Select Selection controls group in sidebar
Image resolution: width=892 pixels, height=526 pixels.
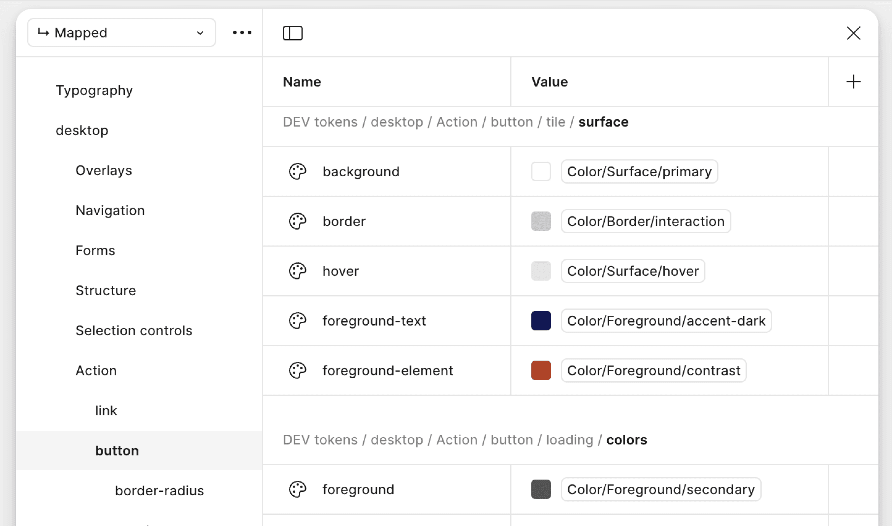[x=134, y=331]
